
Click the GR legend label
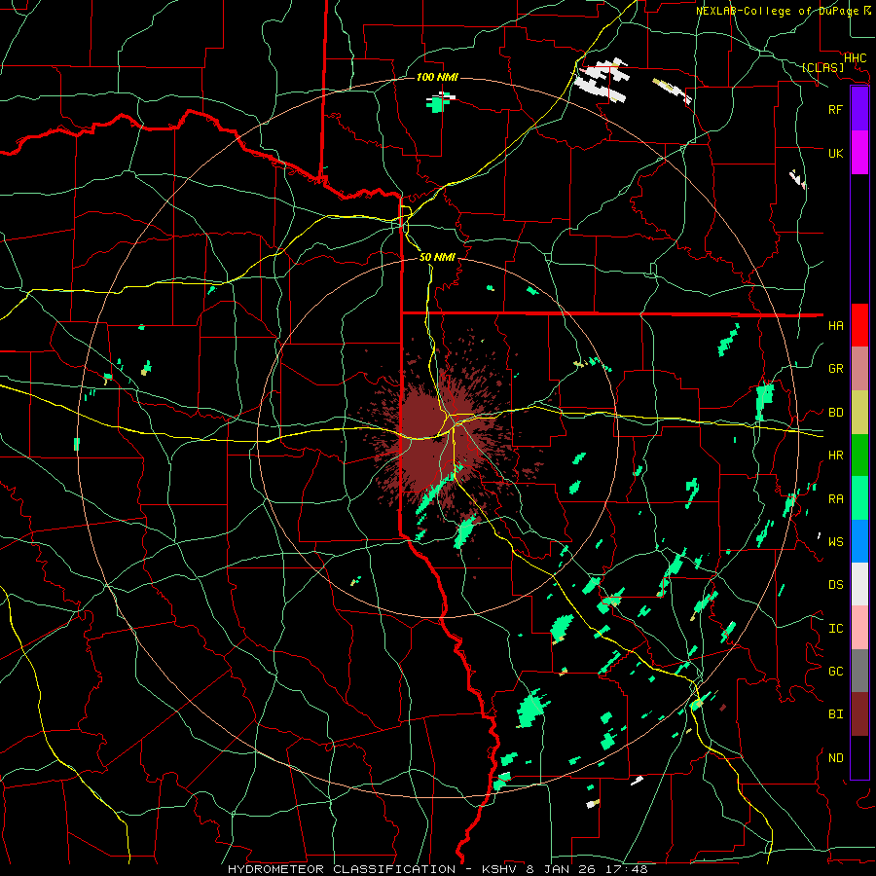click(835, 369)
